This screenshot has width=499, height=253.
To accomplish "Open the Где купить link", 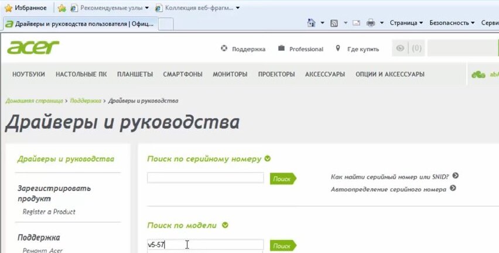I will pos(363,49).
